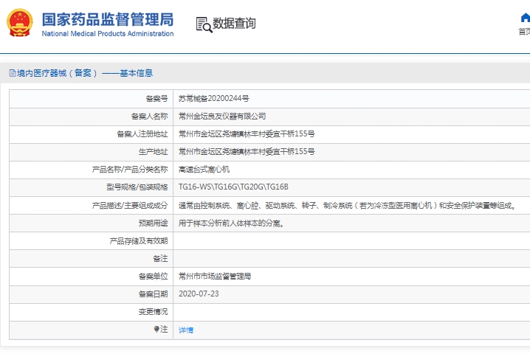Select the value 苏常械备20200244号
530x354 pixels.
click(x=213, y=99)
